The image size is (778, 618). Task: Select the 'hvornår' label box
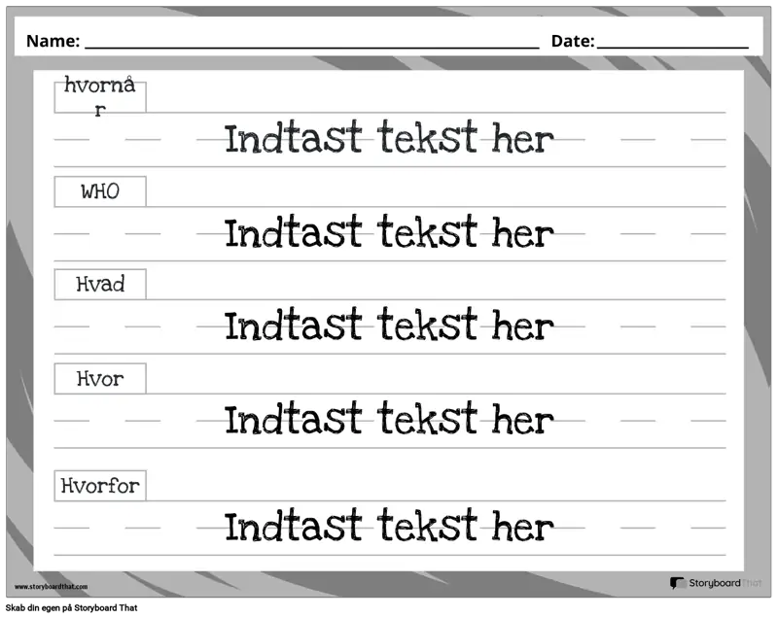click(100, 96)
